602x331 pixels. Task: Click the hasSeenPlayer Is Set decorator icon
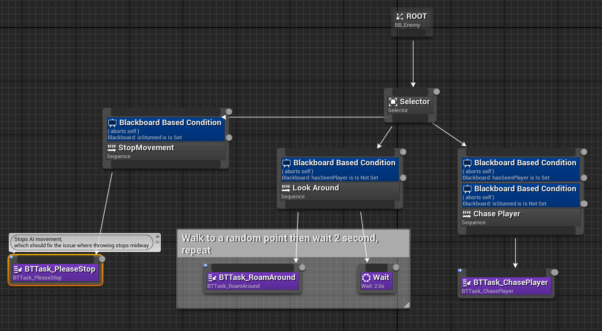point(467,163)
